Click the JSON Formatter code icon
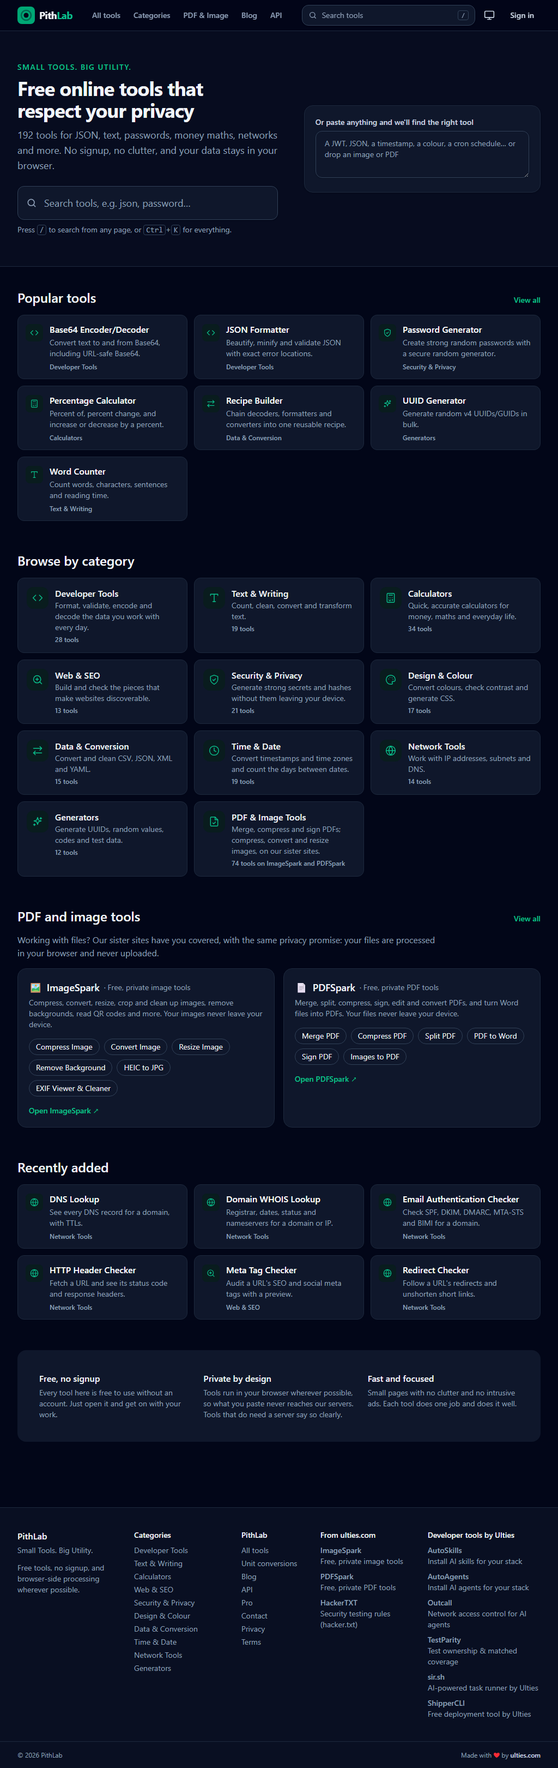The height and width of the screenshot is (1768, 558). [x=210, y=332]
